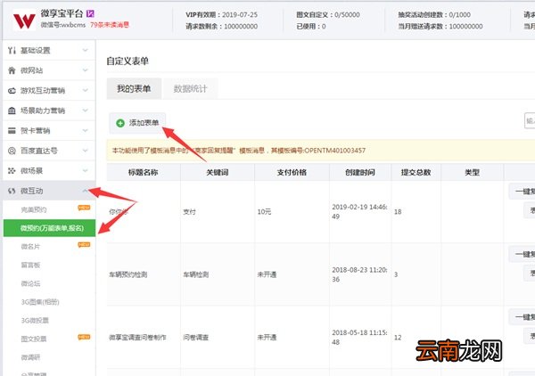Open 留言板 in the sidebar
The height and width of the screenshot is (376, 535).
(30, 265)
